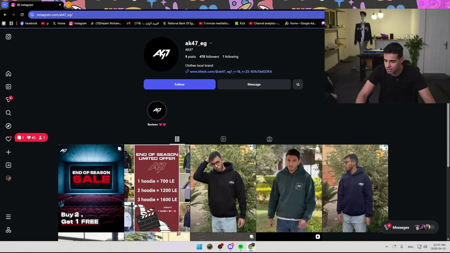The height and width of the screenshot is (253, 450).
Task: Open the More hamburger menu
Action: [x=8, y=217]
